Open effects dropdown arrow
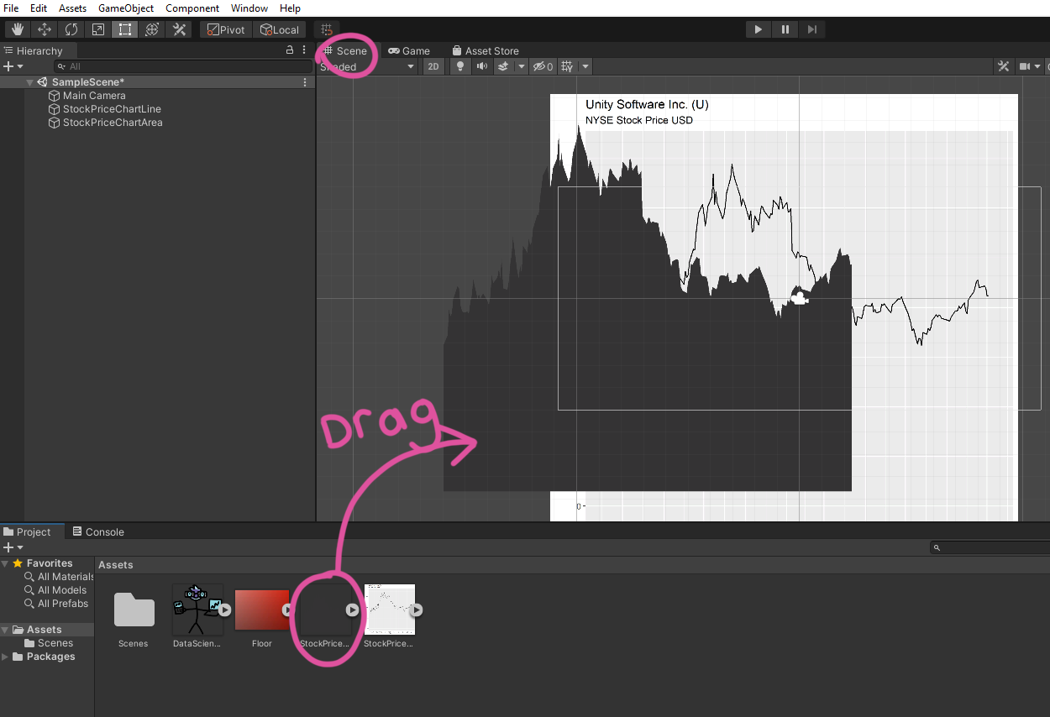The width and height of the screenshot is (1050, 717). pyautogui.click(x=521, y=66)
